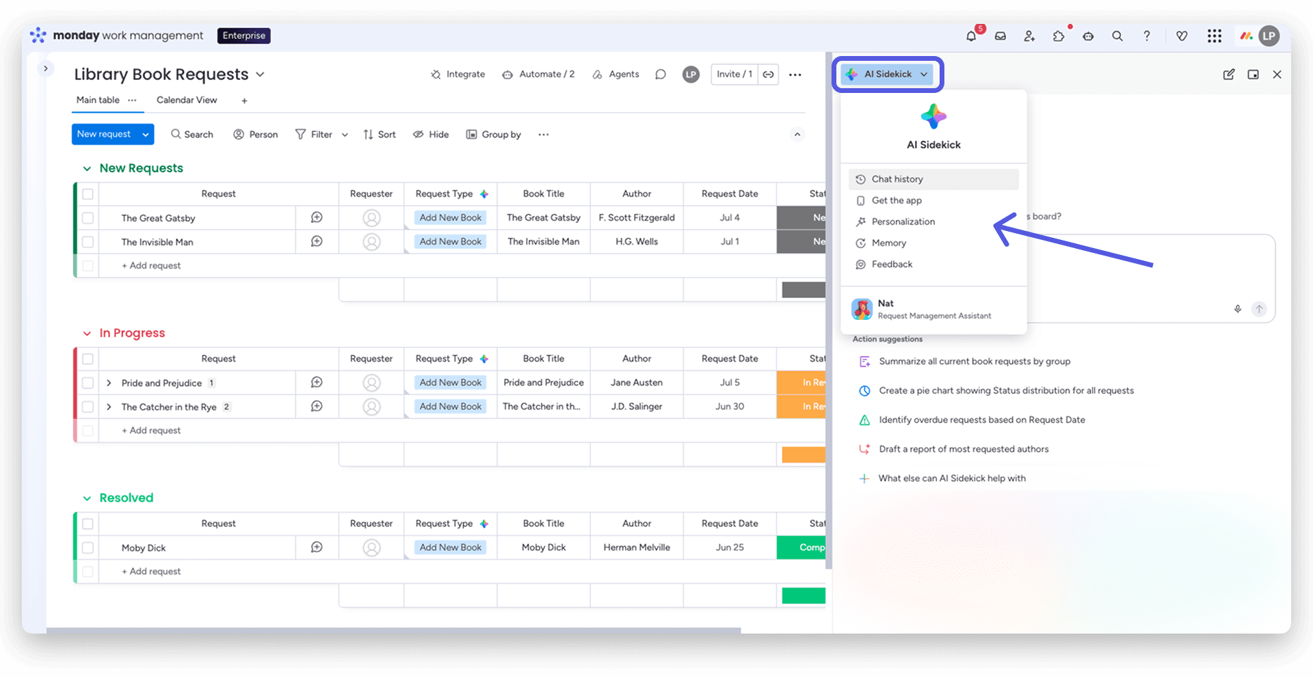Image resolution: width=1313 pixels, height=678 pixels.
Task: Check The Great Gatsby row checkbox
Action: tap(88, 218)
